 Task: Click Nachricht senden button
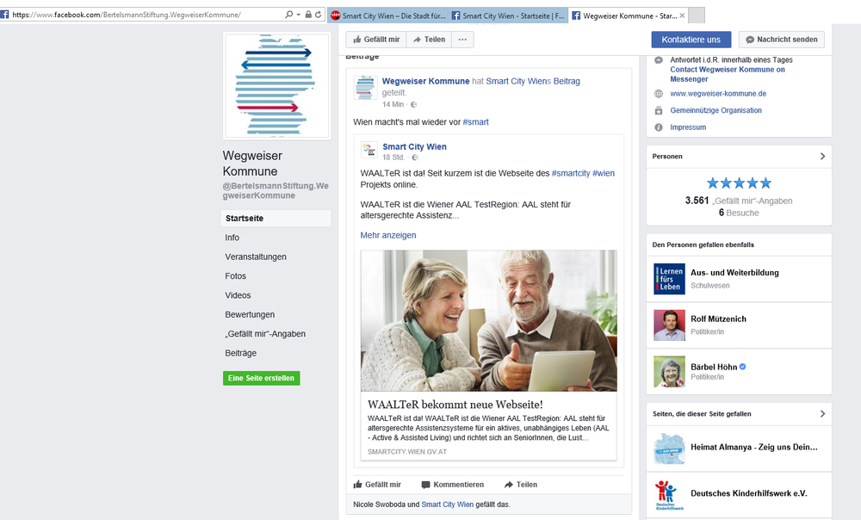click(x=782, y=40)
